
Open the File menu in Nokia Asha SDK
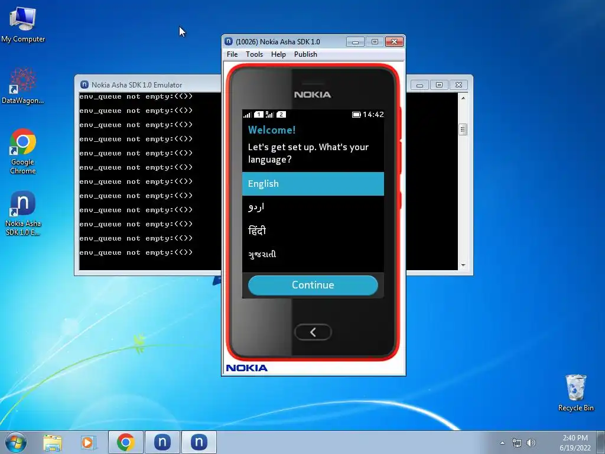coord(232,54)
